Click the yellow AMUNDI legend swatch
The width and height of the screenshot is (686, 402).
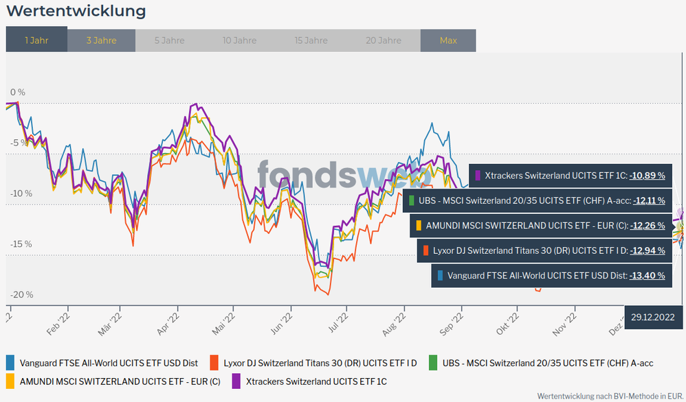(x=10, y=380)
